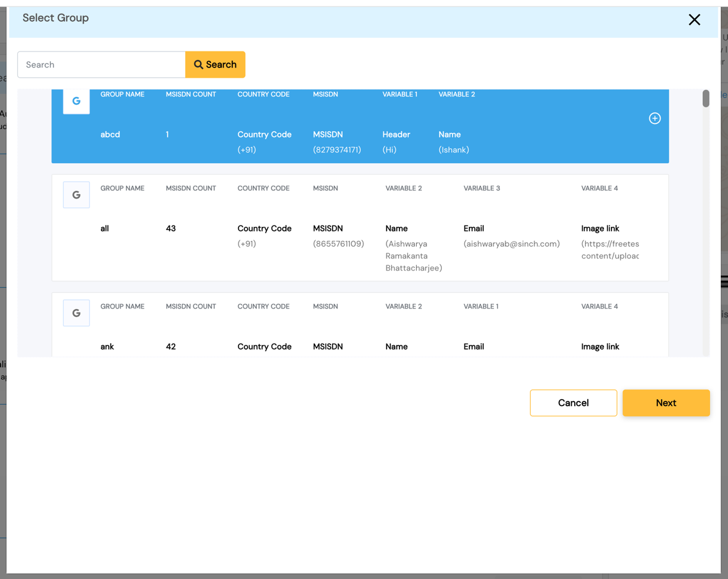Click the G icon of all group
Image resolution: width=728 pixels, height=579 pixels.
click(x=76, y=195)
